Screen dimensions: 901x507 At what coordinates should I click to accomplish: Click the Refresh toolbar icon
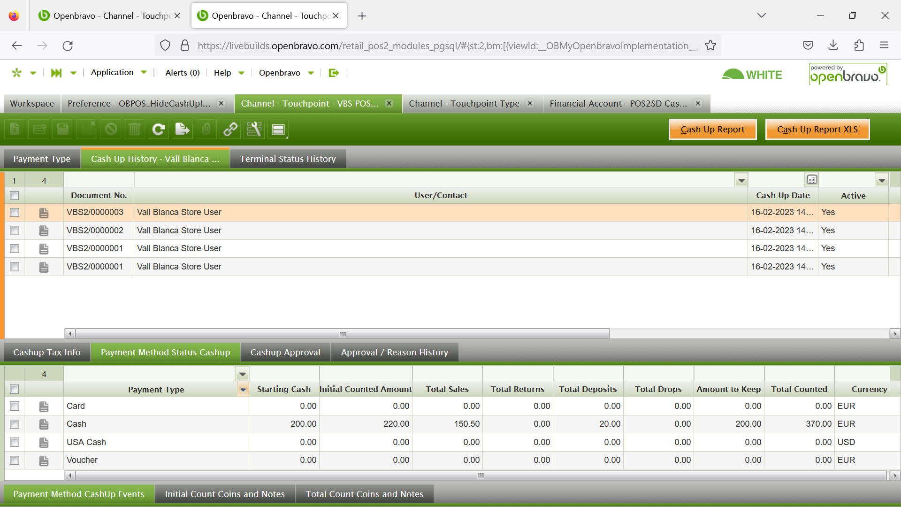point(159,129)
